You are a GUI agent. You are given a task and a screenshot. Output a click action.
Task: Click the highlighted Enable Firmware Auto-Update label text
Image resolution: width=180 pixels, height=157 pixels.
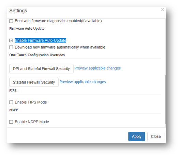click(41, 41)
